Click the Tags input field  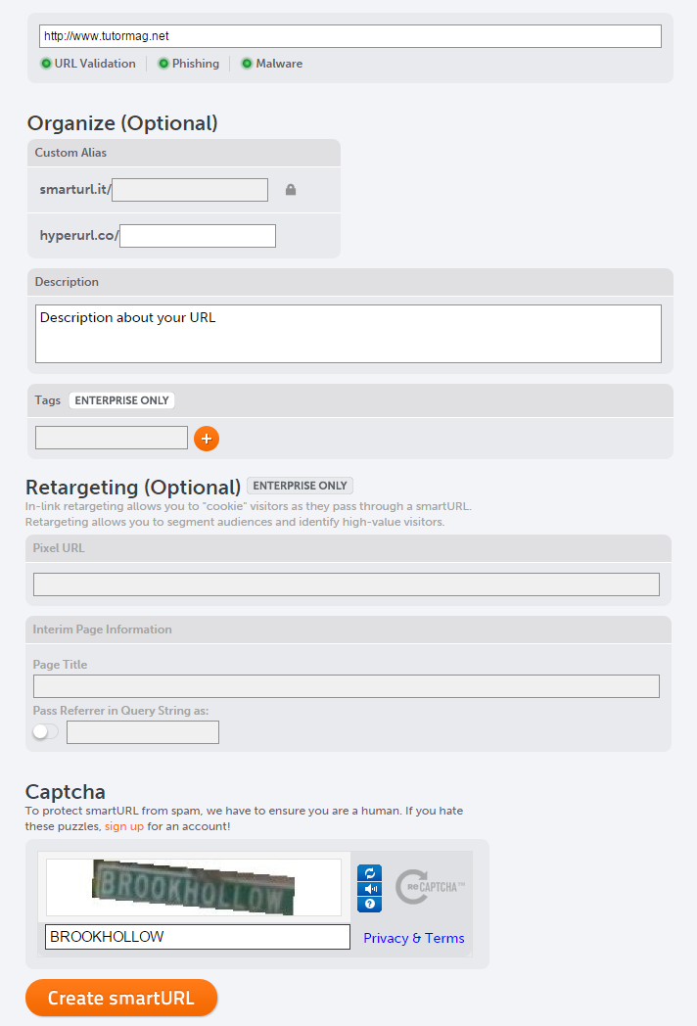tap(112, 438)
